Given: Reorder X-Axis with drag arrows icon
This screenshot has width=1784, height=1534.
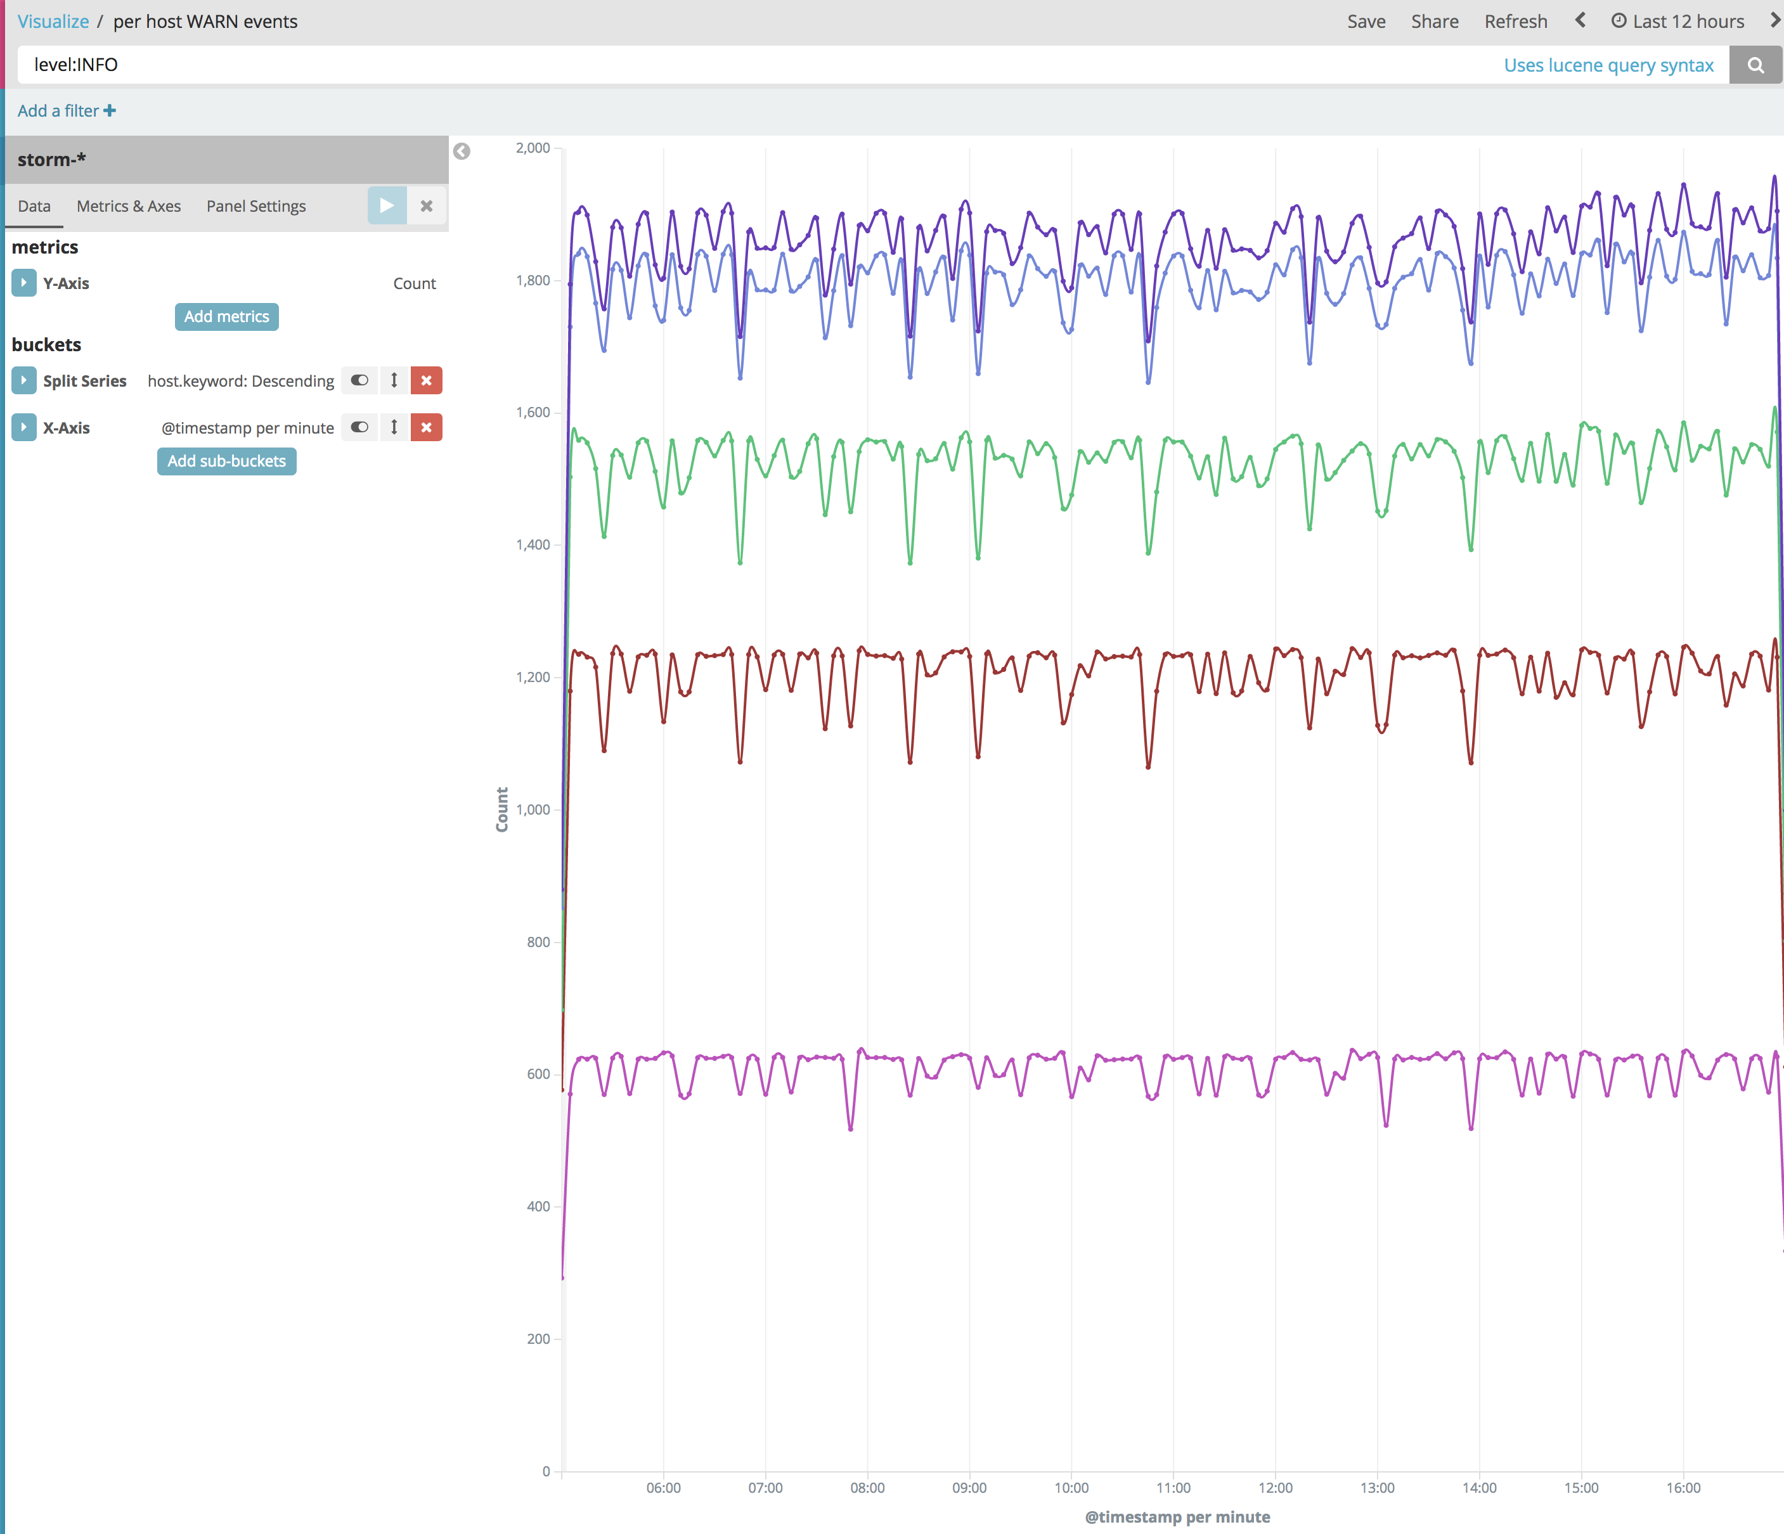Looking at the screenshot, I should click(x=394, y=427).
